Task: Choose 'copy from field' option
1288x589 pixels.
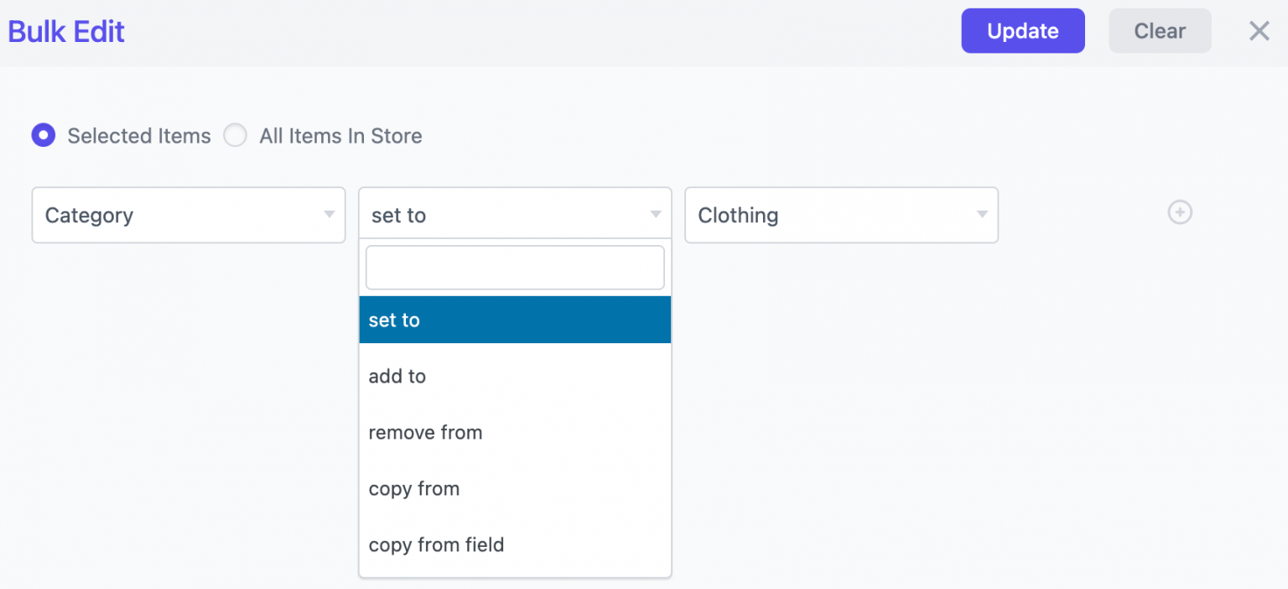Action: 515,545
